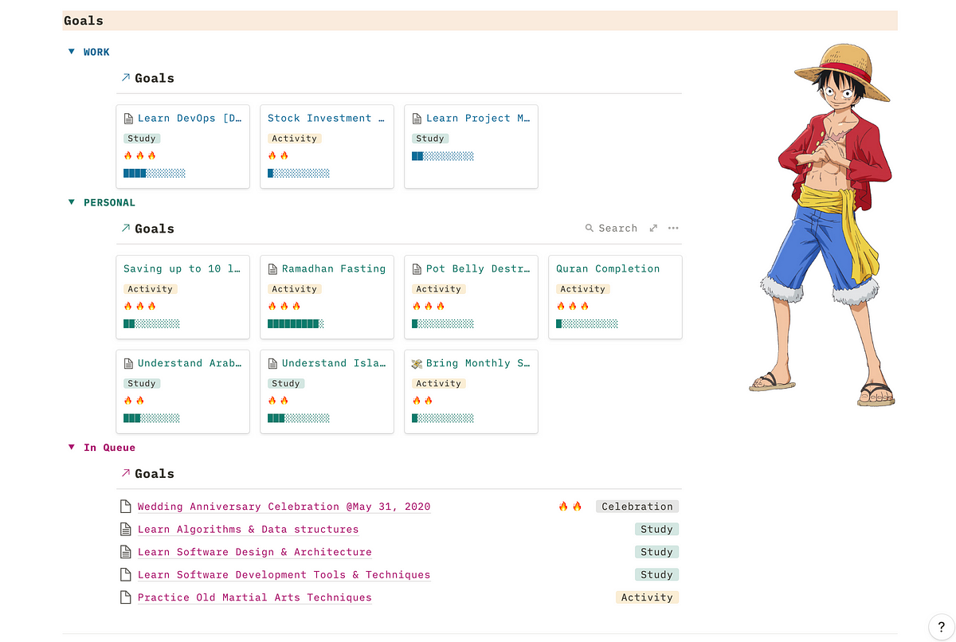This screenshot has width=956, height=642.
Task: Click the arrow icon beside WORK Goals
Action: [125, 78]
